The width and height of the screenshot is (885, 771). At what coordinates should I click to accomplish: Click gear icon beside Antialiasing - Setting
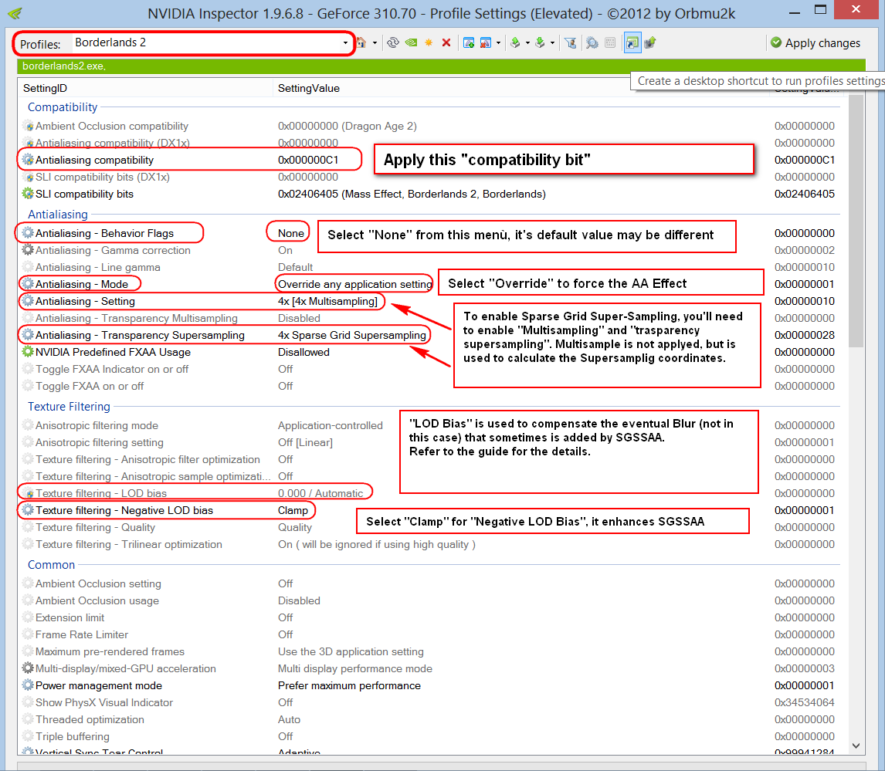click(x=28, y=301)
